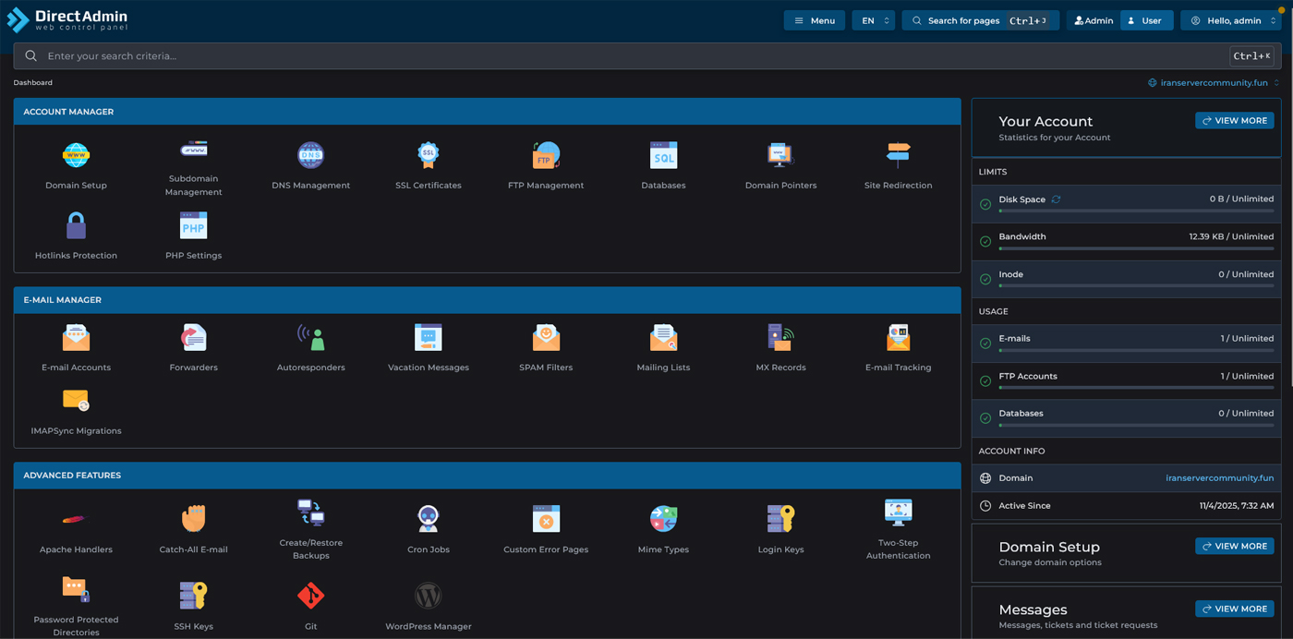This screenshot has height=639, width=1293.
Task: Click the Databases SQL icon
Action: click(x=663, y=156)
